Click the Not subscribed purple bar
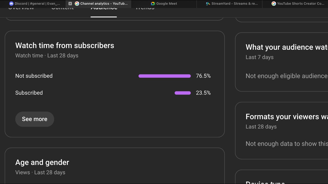328x184 pixels. click(165, 76)
